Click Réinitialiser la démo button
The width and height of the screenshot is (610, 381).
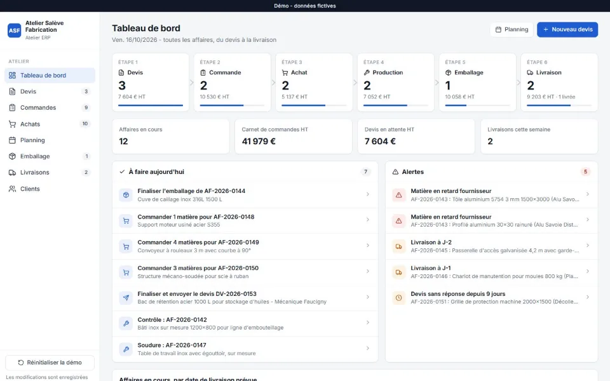tap(50, 363)
